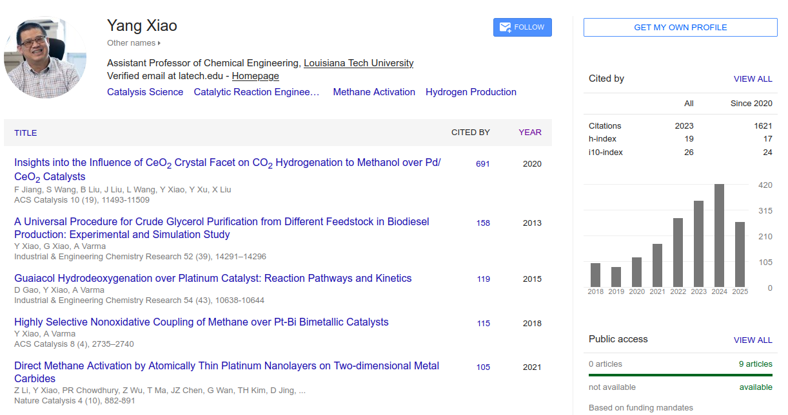This screenshot has height=415, width=788.
Task: Sort publications by Year column header
Action: [530, 133]
